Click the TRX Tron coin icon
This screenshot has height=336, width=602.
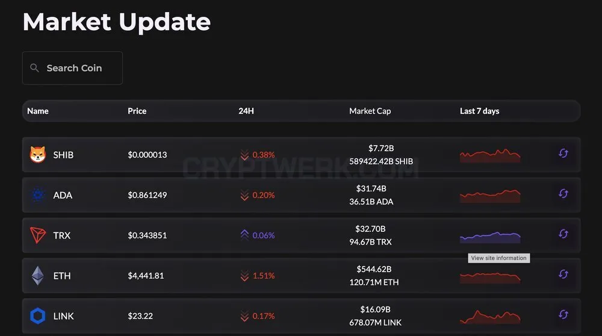point(38,235)
